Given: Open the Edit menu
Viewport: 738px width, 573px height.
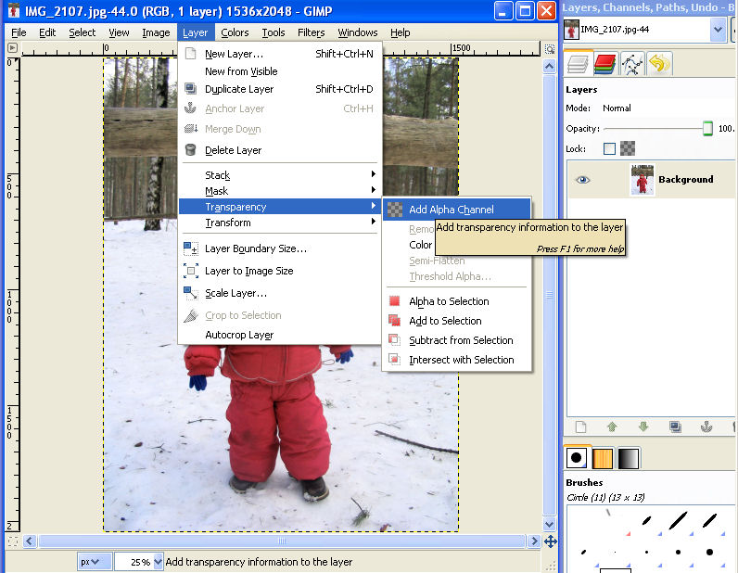Looking at the screenshot, I should (47, 32).
